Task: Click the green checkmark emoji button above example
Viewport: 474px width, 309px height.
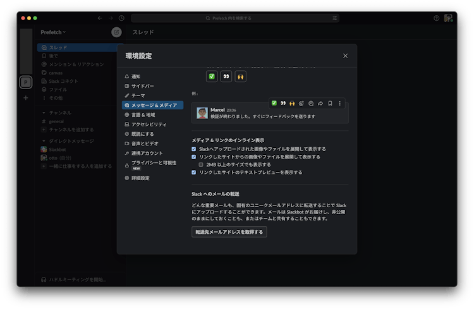Action: 212,76
